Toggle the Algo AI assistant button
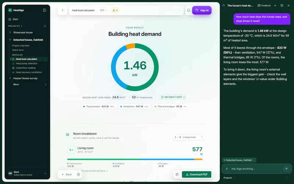 pos(202,10)
